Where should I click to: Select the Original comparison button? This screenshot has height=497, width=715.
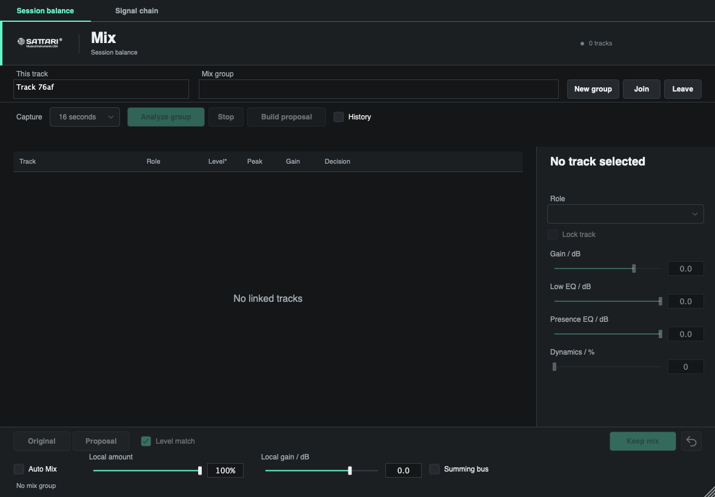point(41,441)
